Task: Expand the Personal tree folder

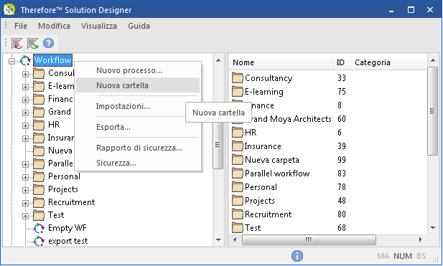Action: [25, 177]
